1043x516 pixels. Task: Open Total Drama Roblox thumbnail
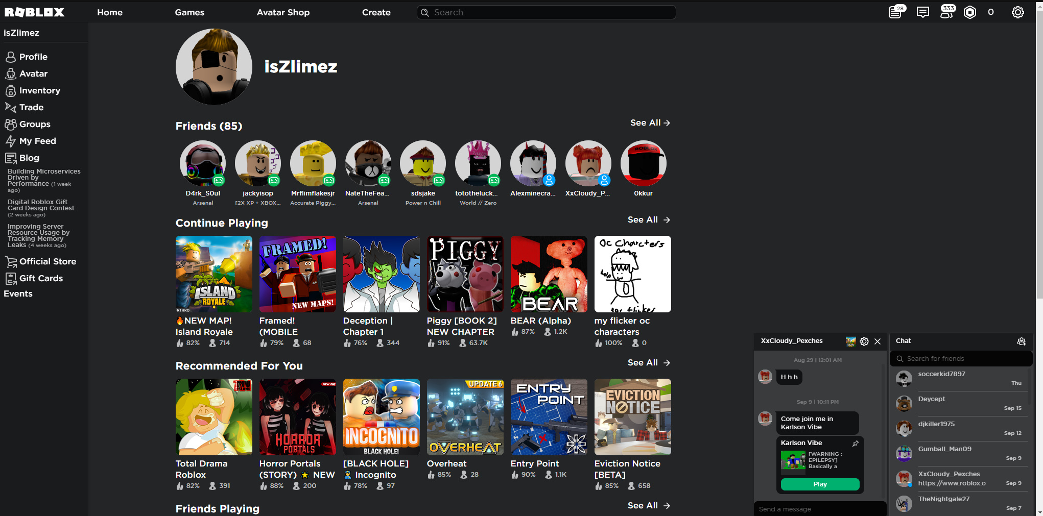tap(214, 417)
